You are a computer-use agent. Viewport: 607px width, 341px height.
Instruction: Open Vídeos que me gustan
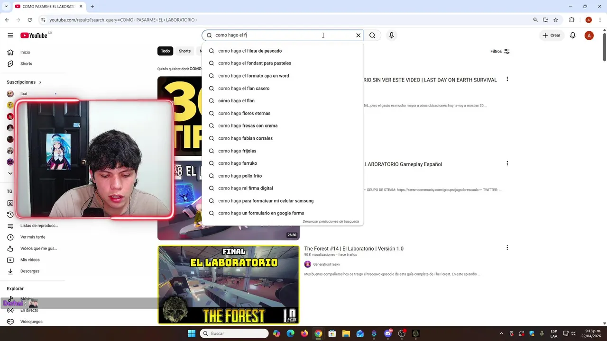(x=33, y=248)
